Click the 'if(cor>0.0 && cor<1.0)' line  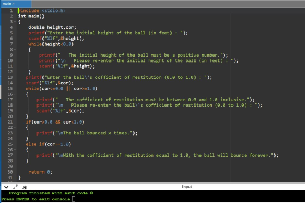coord(55,122)
